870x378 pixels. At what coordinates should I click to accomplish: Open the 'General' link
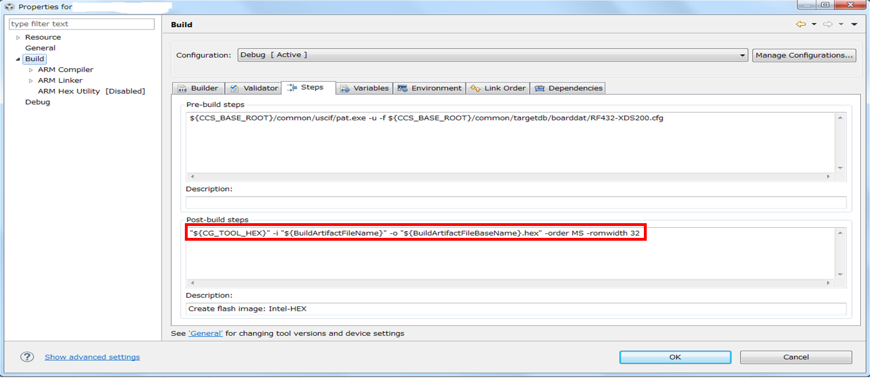[x=205, y=333]
